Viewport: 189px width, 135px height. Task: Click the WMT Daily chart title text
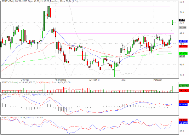click(40, 1)
